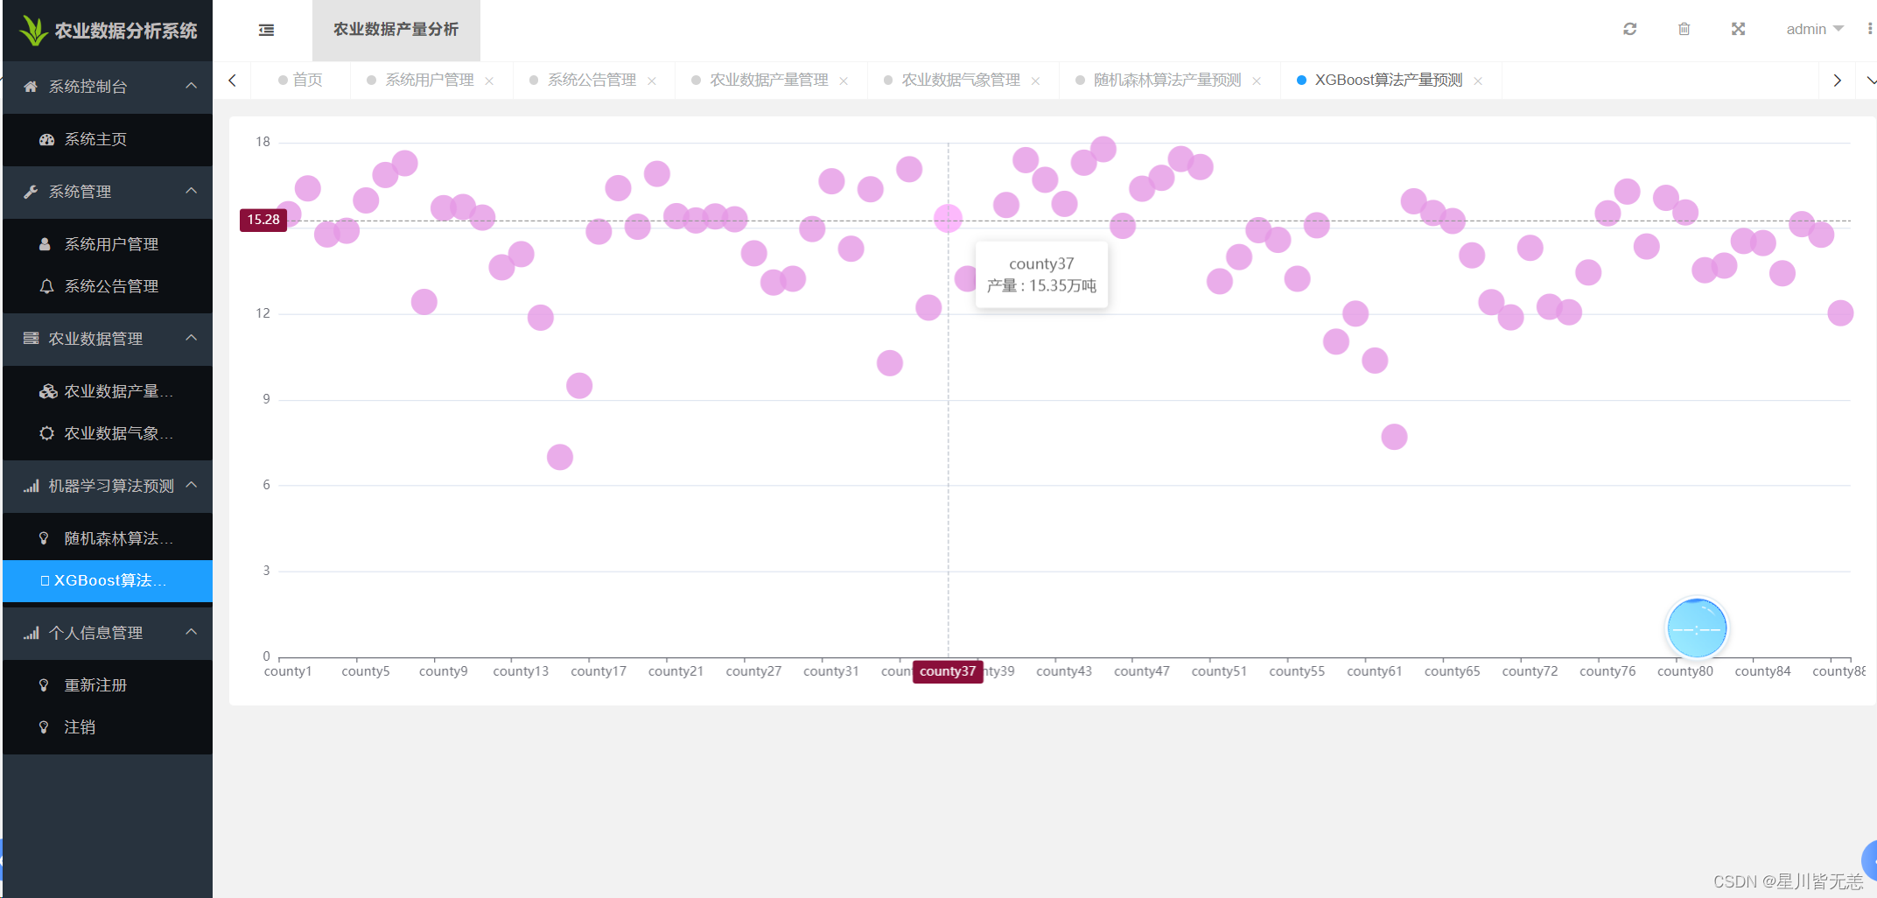Screen dimensions: 1877x898
Task: Close the 系统用户管理 tab
Action: click(489, 81)
